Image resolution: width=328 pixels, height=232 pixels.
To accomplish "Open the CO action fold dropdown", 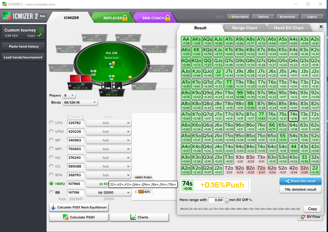I will coord(109,167).
